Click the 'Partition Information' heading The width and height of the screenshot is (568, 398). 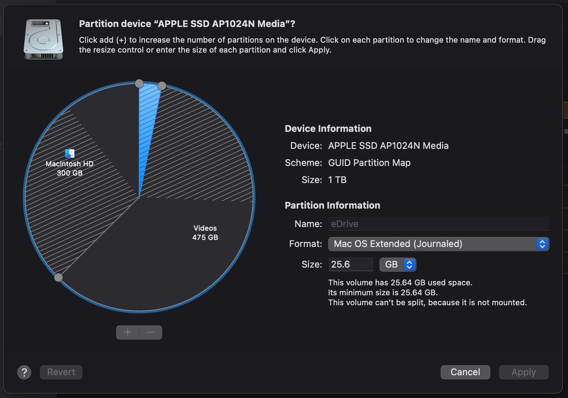point(332,205)
